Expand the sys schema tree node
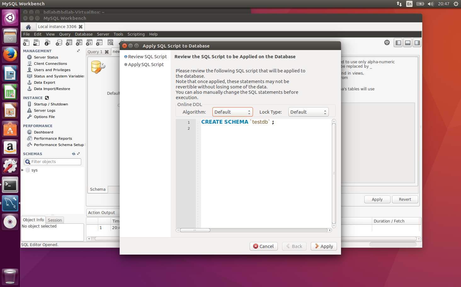 coord(22,170)
